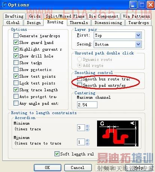Open the Via Patterns tab
This screenshot has width=155, height=172.
pyautogui.click(x=136, y=16)
